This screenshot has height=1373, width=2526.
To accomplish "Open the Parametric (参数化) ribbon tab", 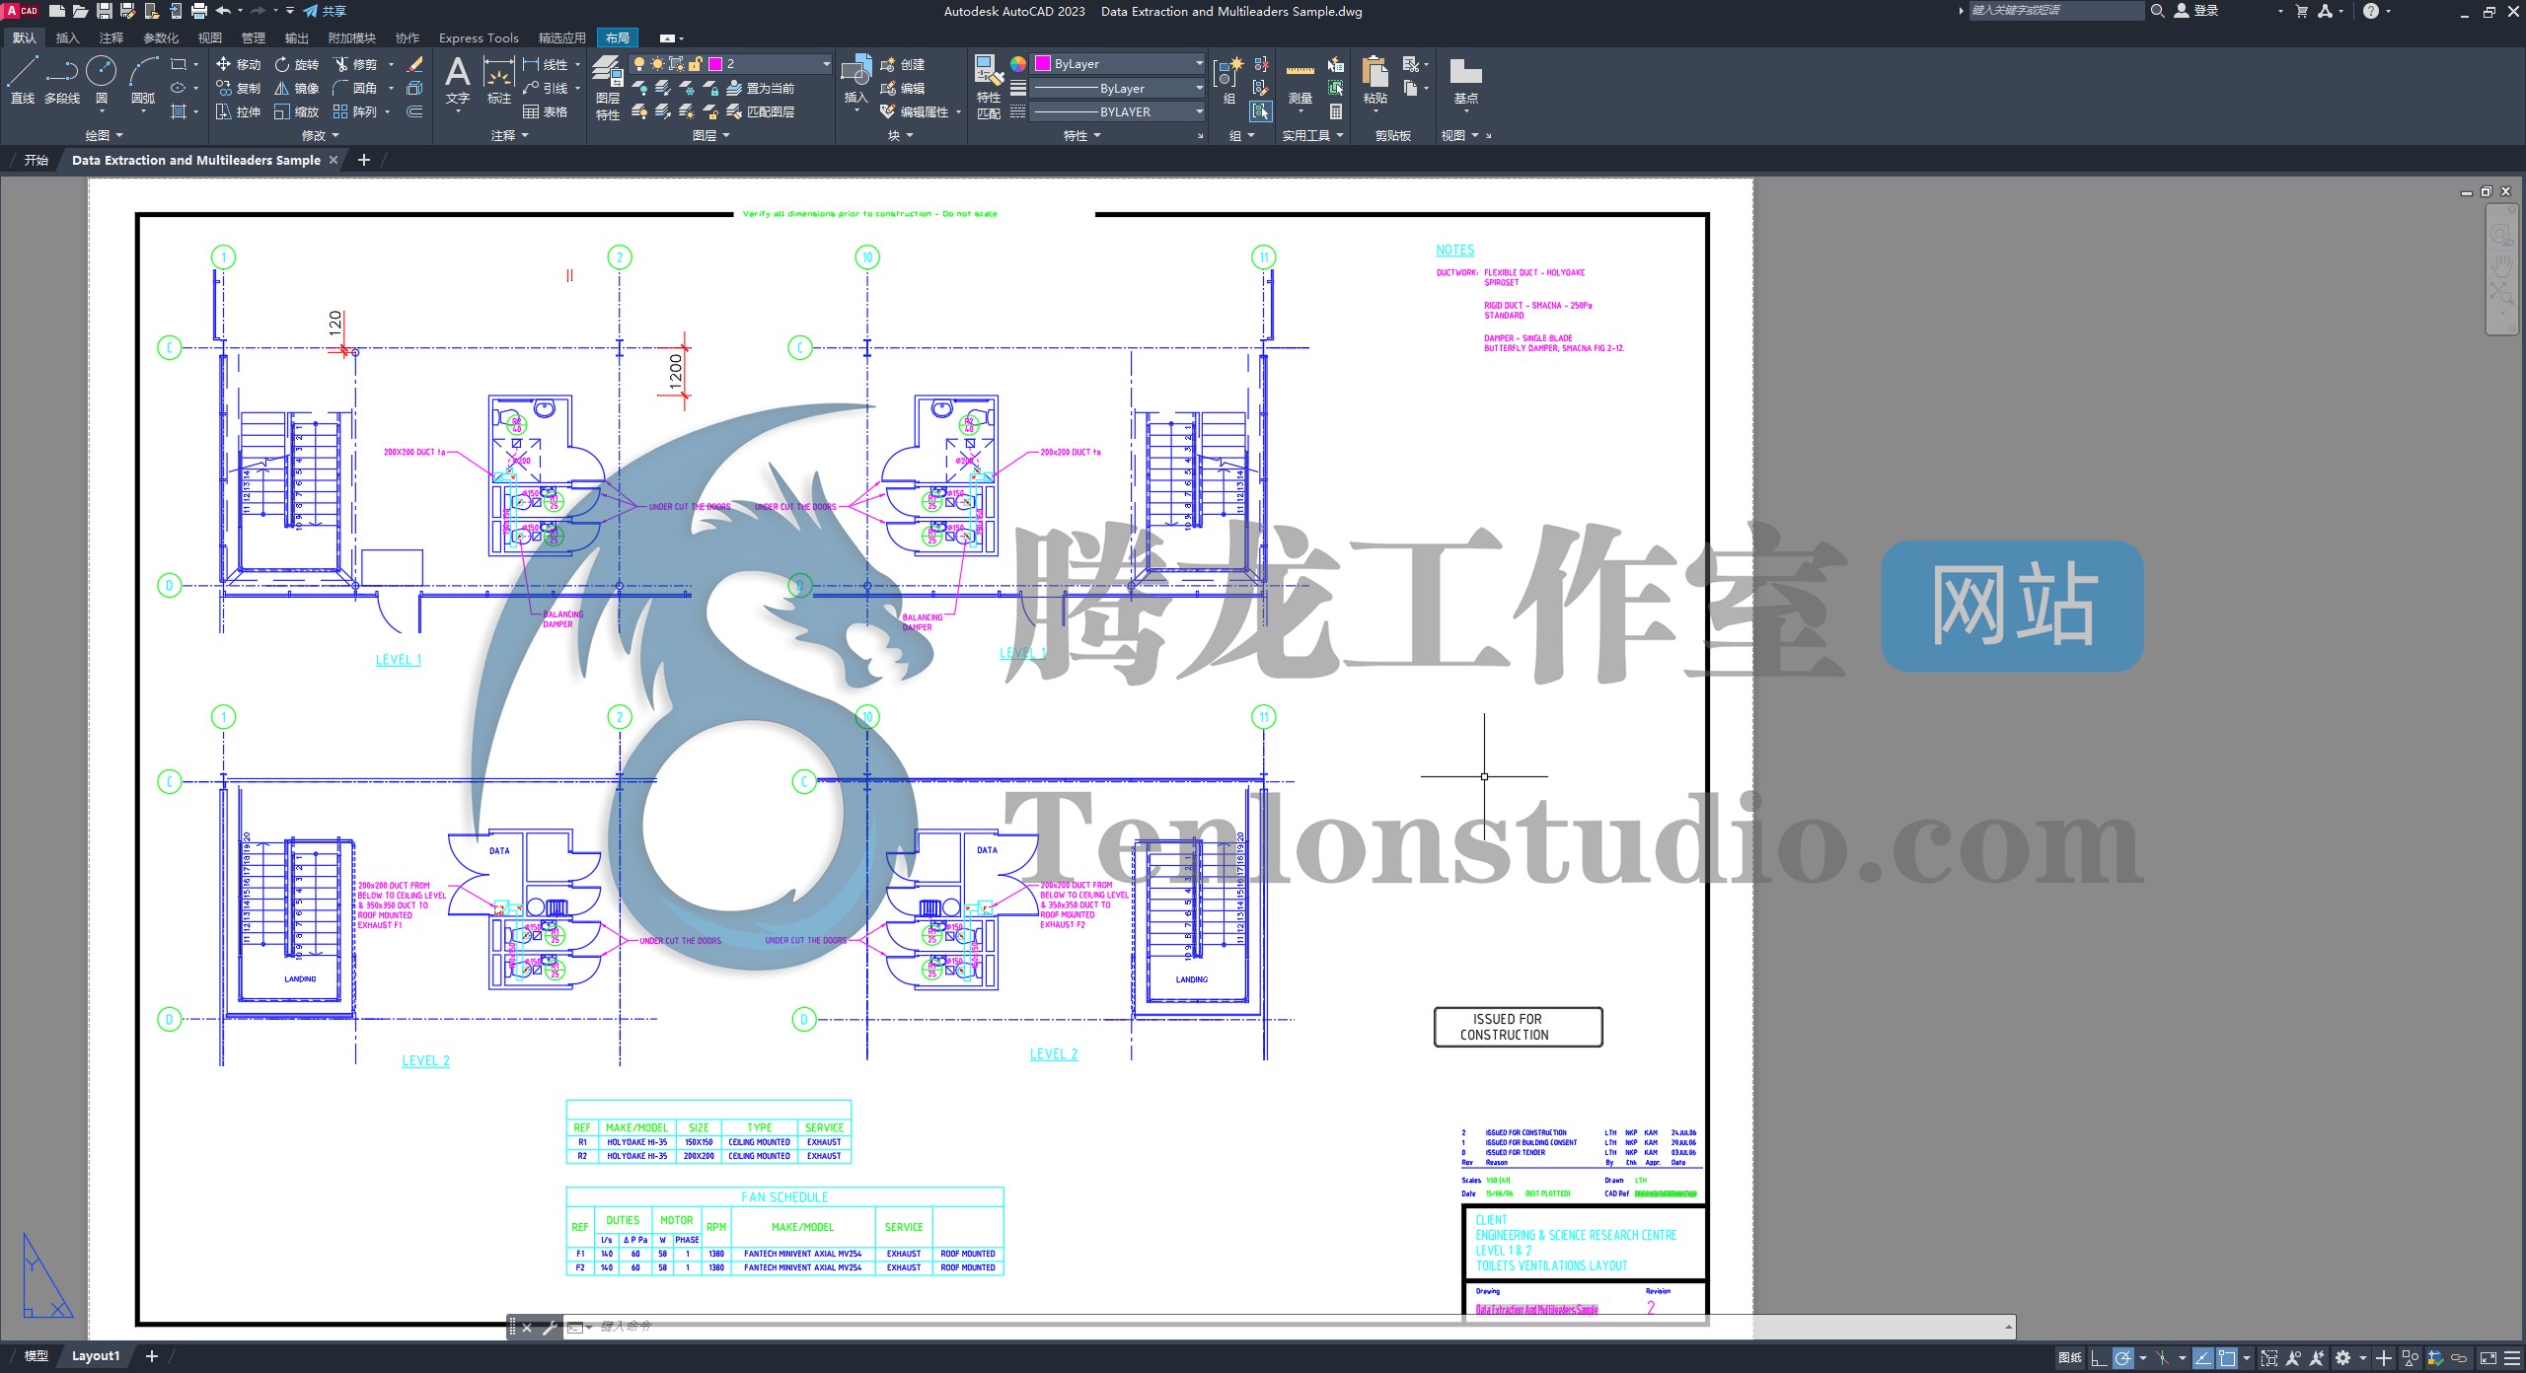I will tap(161, 37).
